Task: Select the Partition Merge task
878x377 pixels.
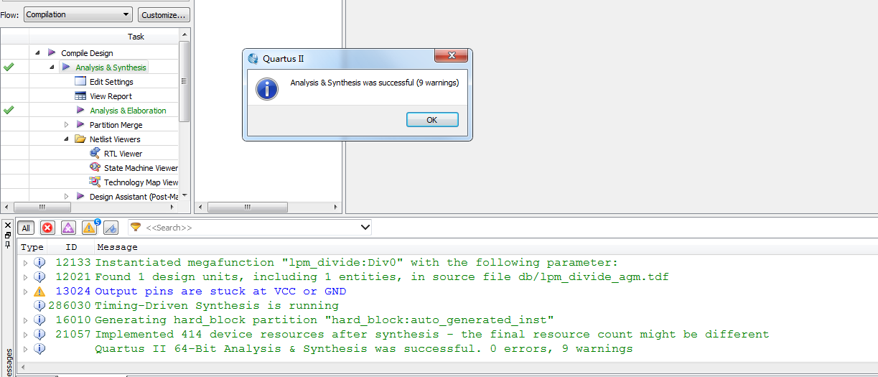Action: click(116, 125)
